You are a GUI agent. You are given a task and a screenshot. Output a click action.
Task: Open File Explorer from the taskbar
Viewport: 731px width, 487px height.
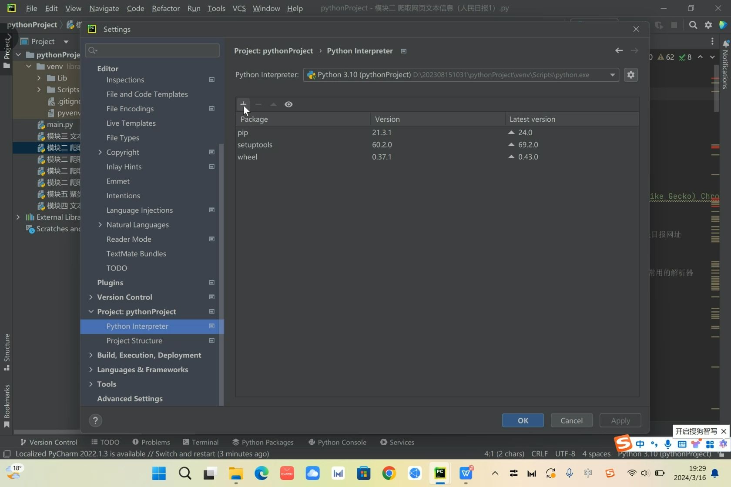pos(236,473)
